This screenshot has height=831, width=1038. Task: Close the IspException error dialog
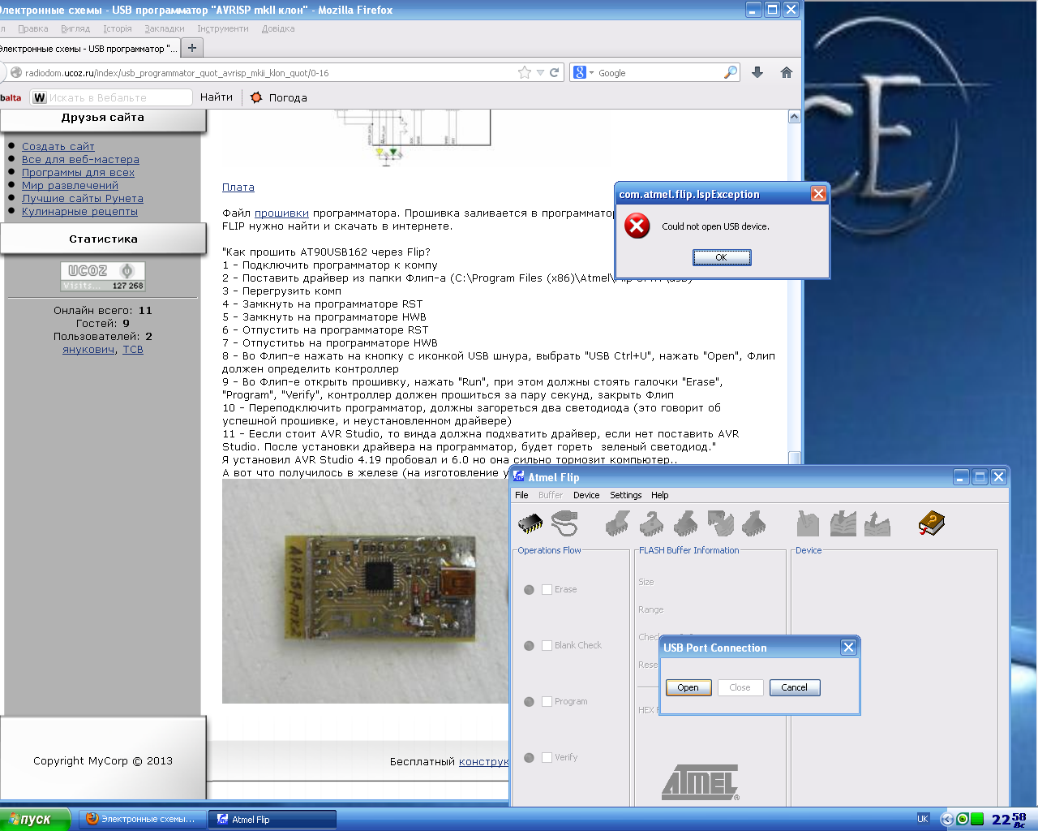(818, 194)
